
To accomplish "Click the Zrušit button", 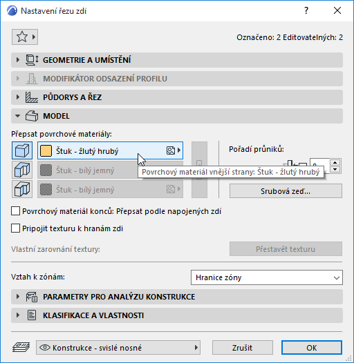I will [x=243, y=348].
